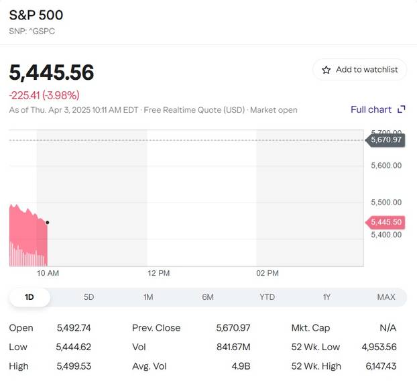This screenshot has width=417, height=383.
Task: Click the Prev. Close value 5,670.97
Action: 233,328
